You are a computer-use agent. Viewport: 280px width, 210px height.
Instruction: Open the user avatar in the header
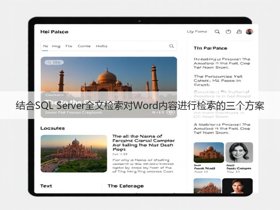[x=249, y=31]
